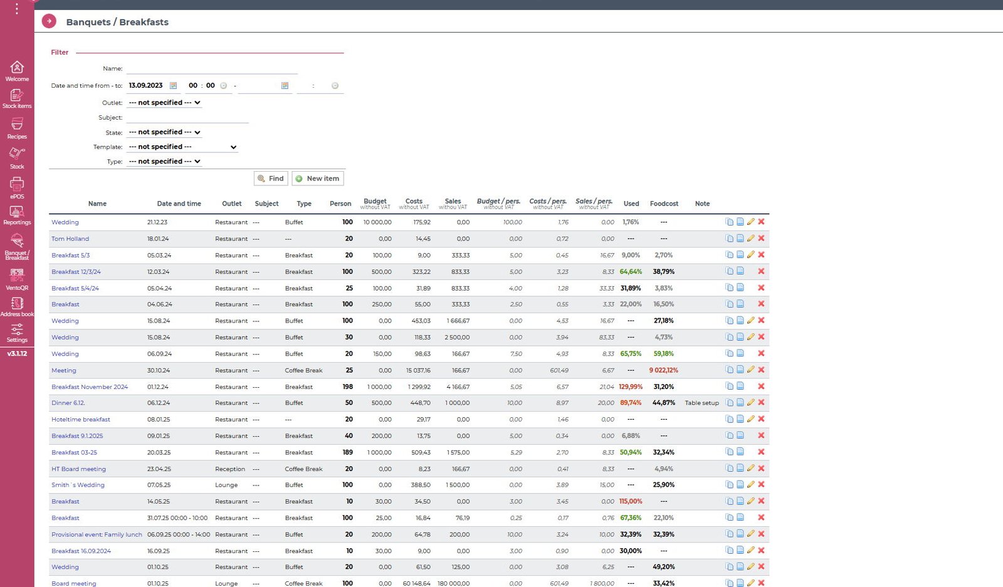Focus the Subject filter input field
1003x587 pixels.
pos(187,117)
